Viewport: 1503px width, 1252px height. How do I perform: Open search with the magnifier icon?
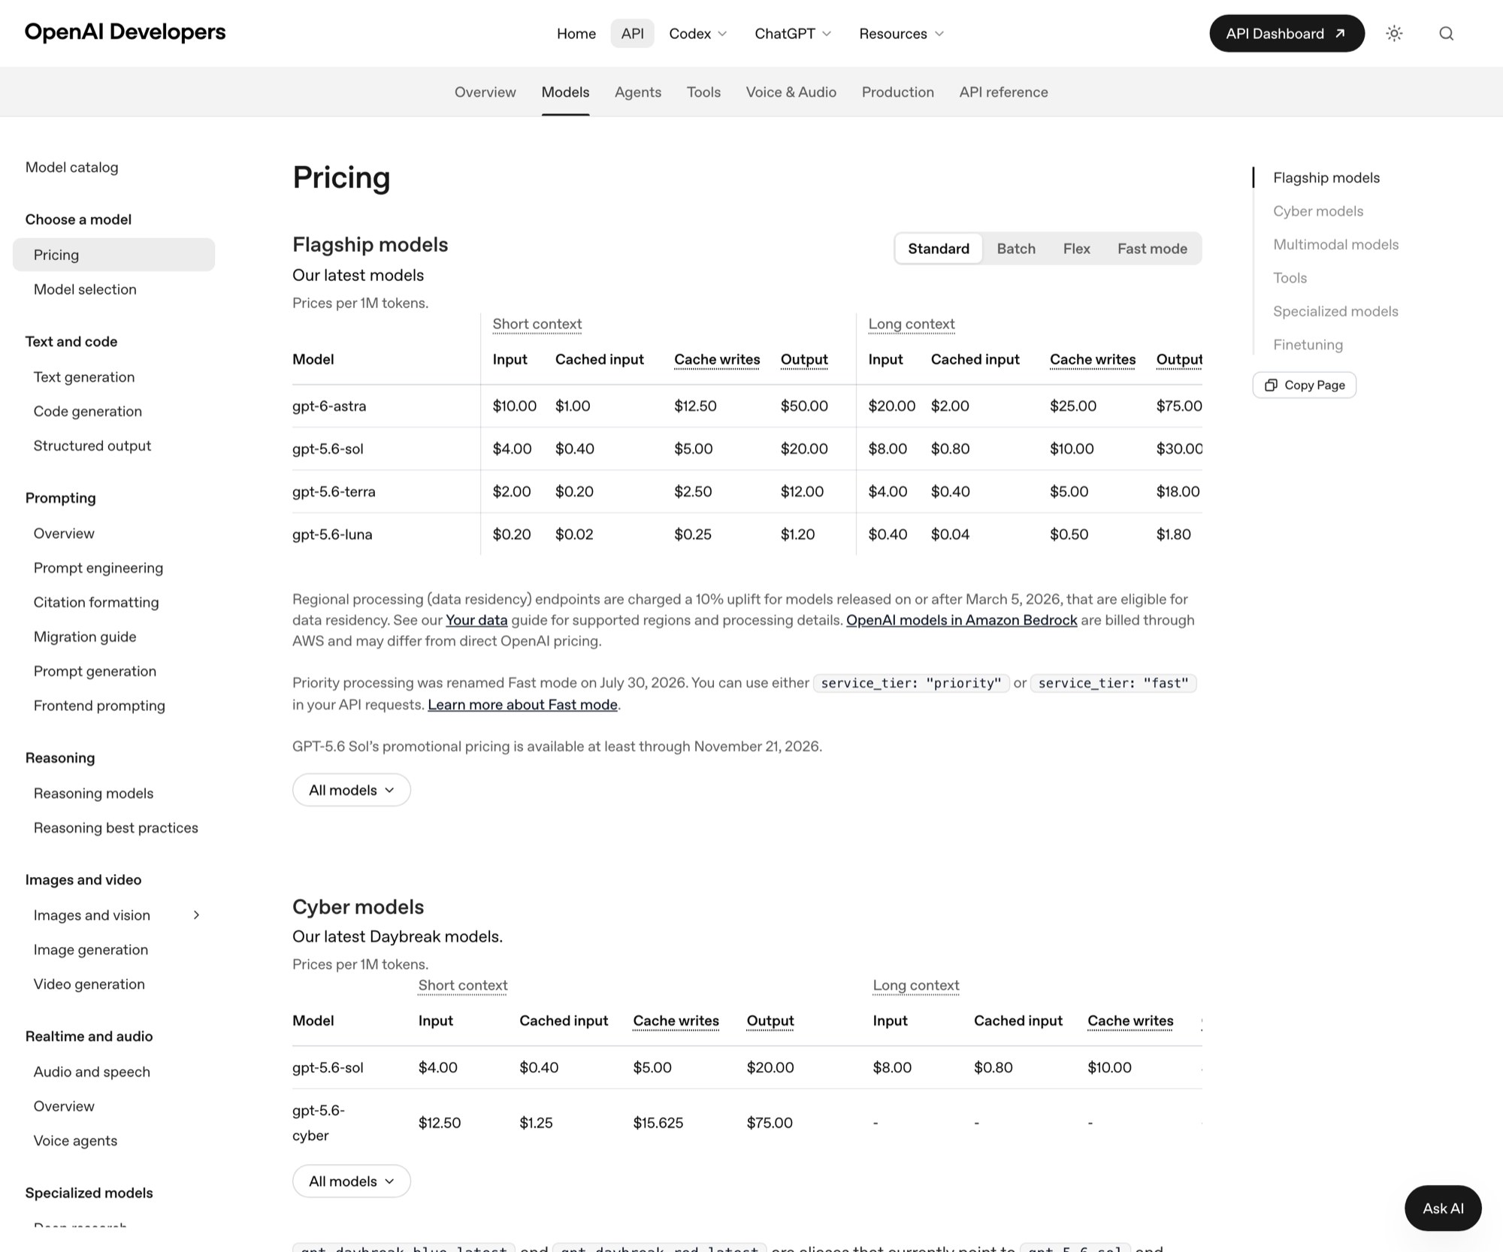1446,33
